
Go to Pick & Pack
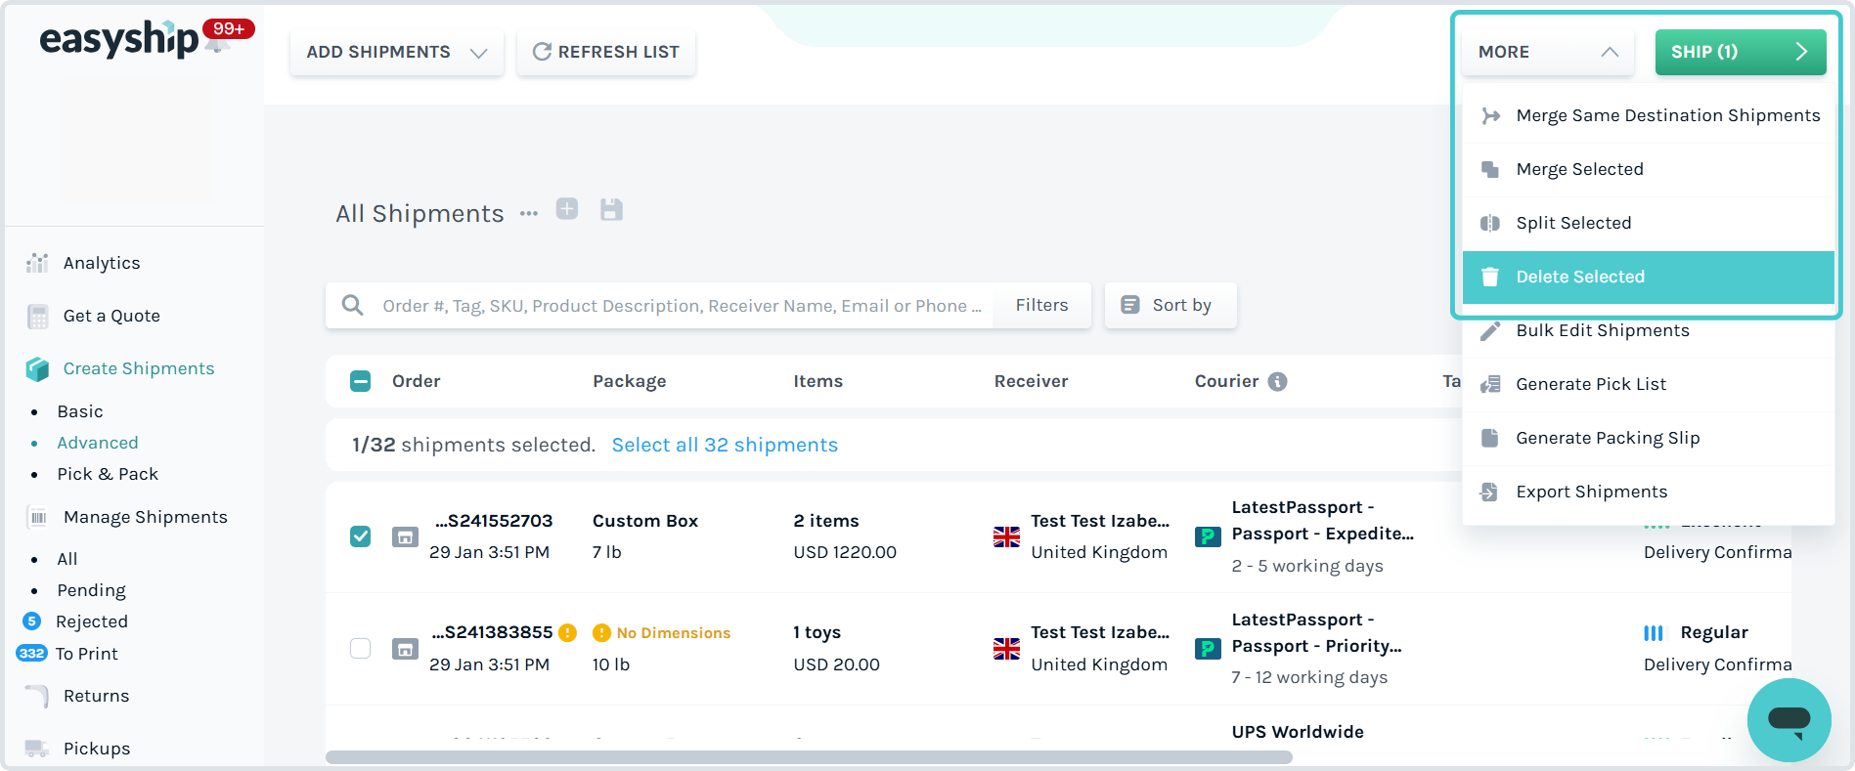click(108, 475)
